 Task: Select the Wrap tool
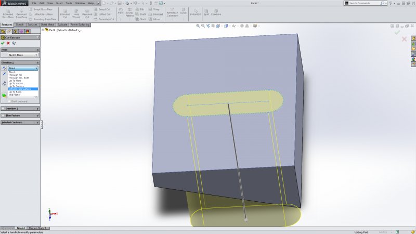point(154,9)
